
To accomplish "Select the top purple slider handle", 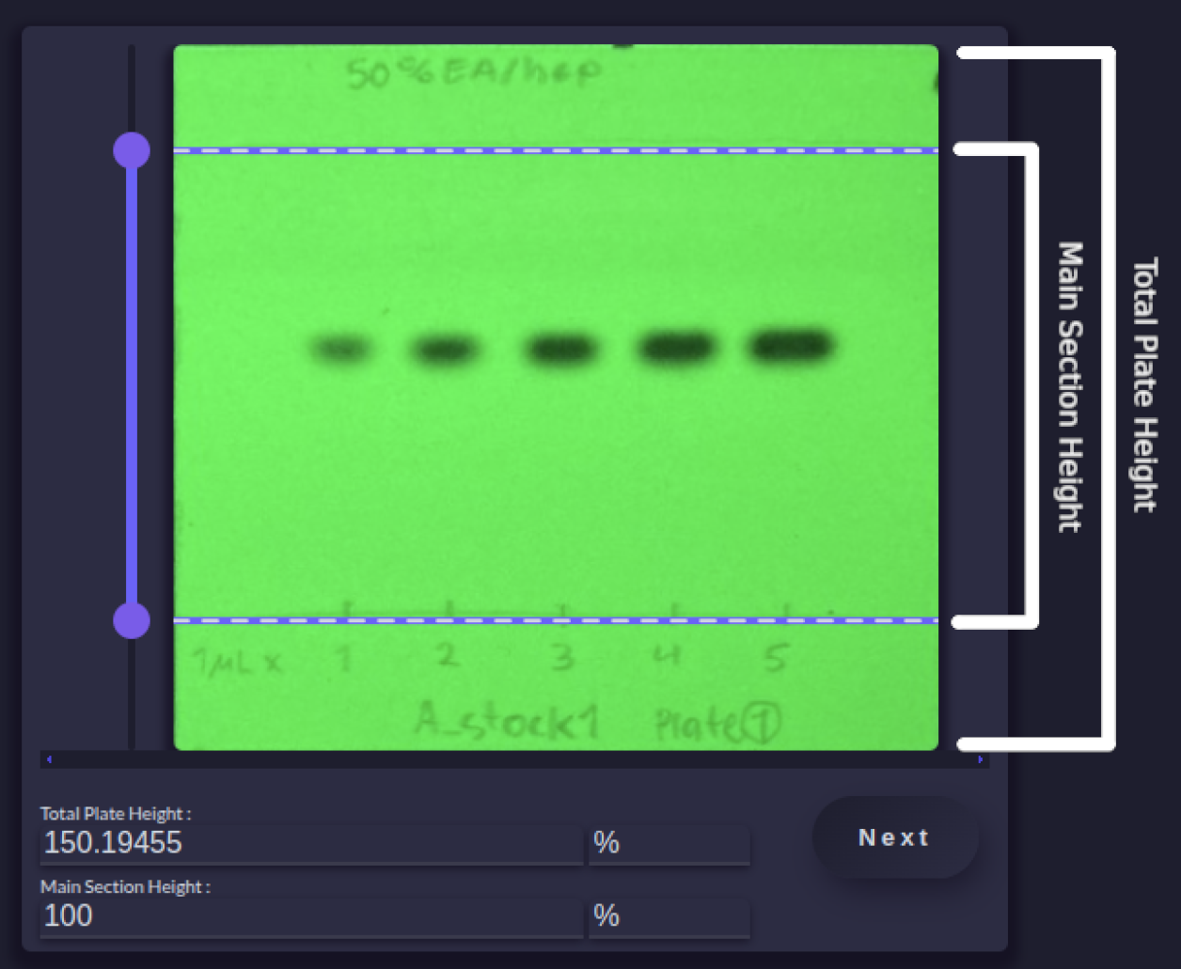I will click(132, 150).
